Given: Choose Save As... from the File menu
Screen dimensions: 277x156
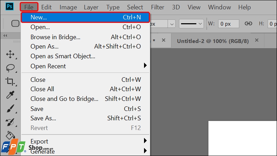Looking at the screenshot, I should click(x=43, y=118).
